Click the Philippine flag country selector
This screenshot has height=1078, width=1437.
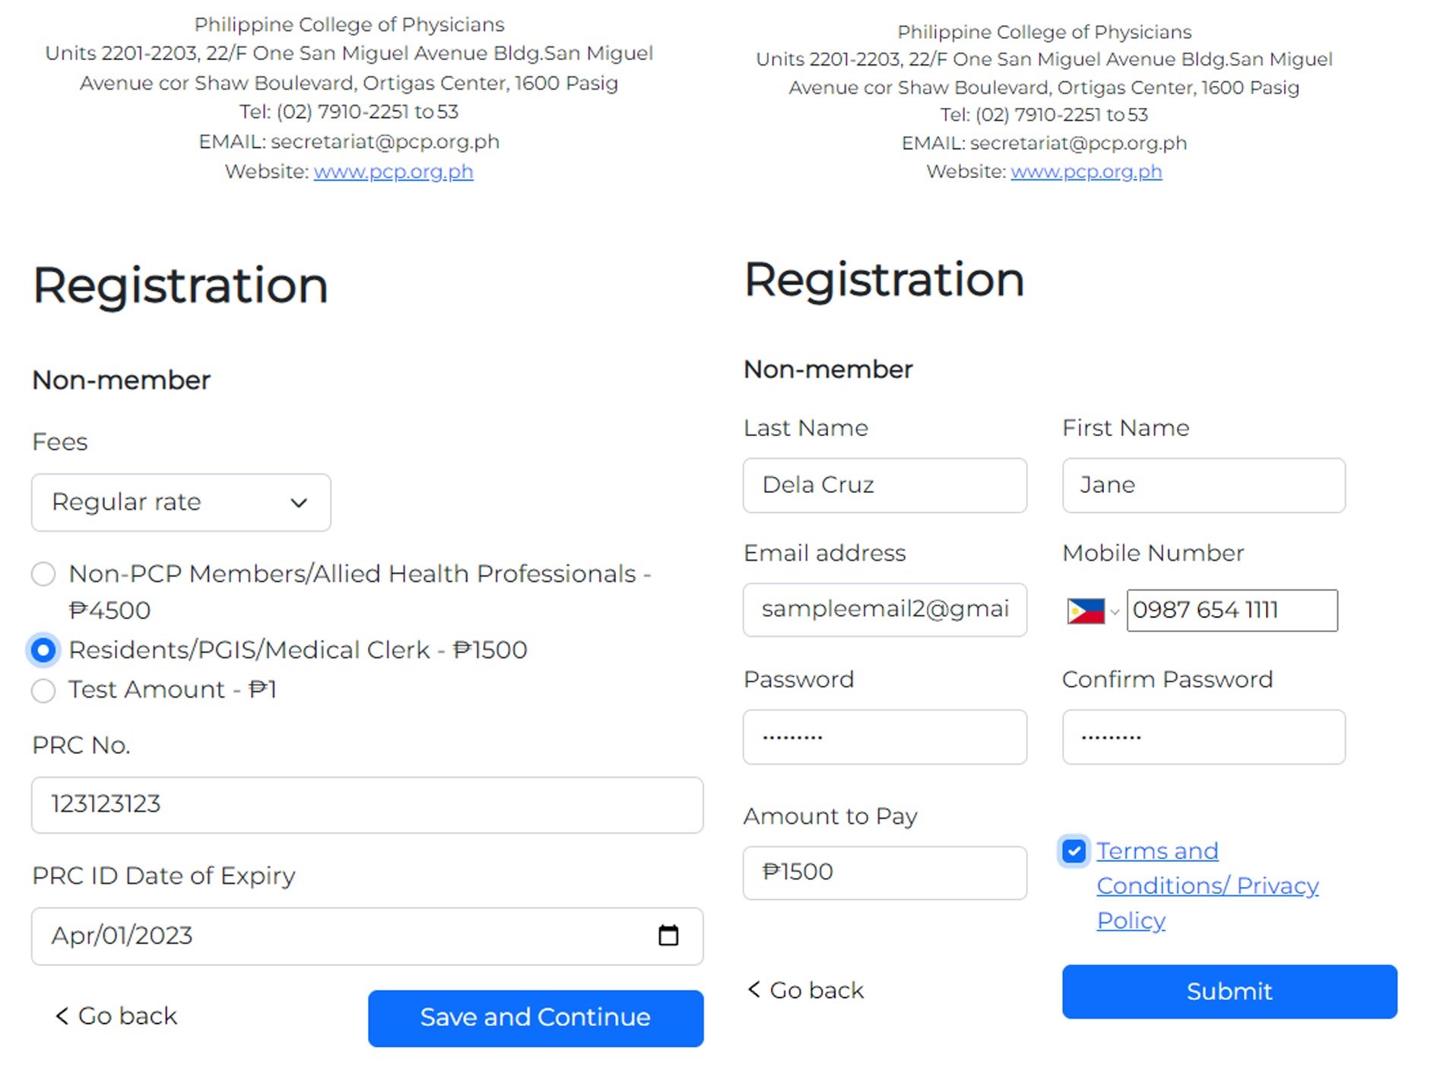tap(1085, 611)
